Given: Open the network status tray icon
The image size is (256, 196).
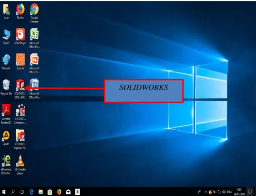Looking at the screenshot, I should click(x=219, y=192).
